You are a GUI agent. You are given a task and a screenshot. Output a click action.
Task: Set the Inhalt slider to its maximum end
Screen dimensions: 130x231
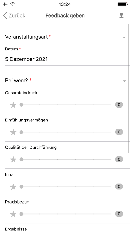click(111, 187)
